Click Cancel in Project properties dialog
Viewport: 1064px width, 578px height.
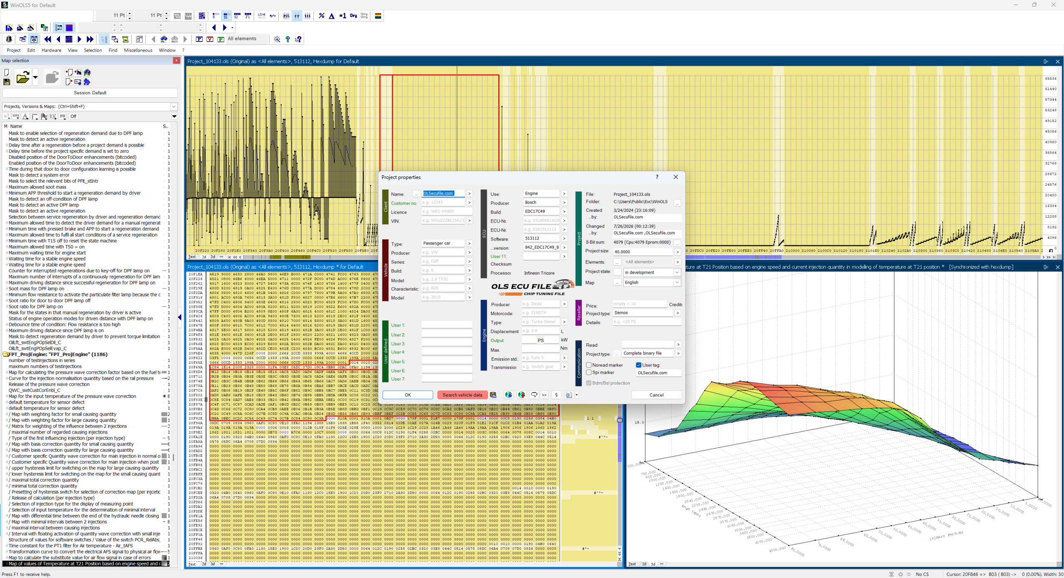pos(657,395)
